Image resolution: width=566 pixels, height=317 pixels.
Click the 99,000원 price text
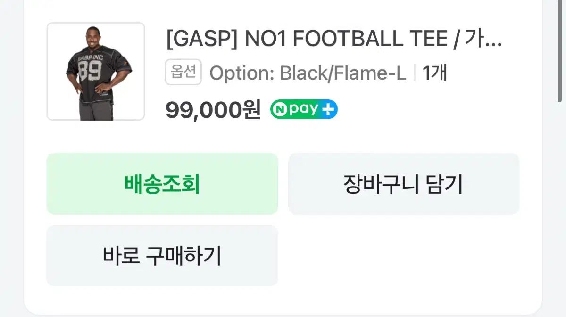pyautogui.click(x=213, y=110)
